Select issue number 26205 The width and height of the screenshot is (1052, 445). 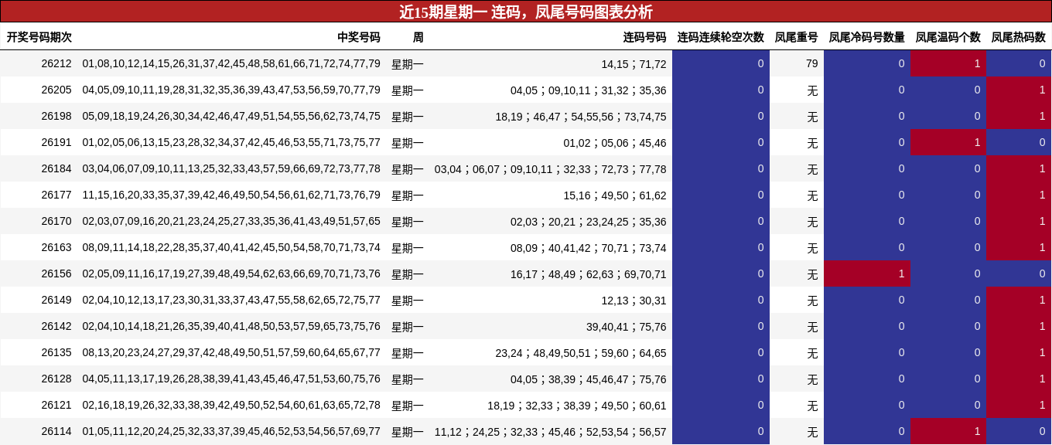tap(56, 90)
